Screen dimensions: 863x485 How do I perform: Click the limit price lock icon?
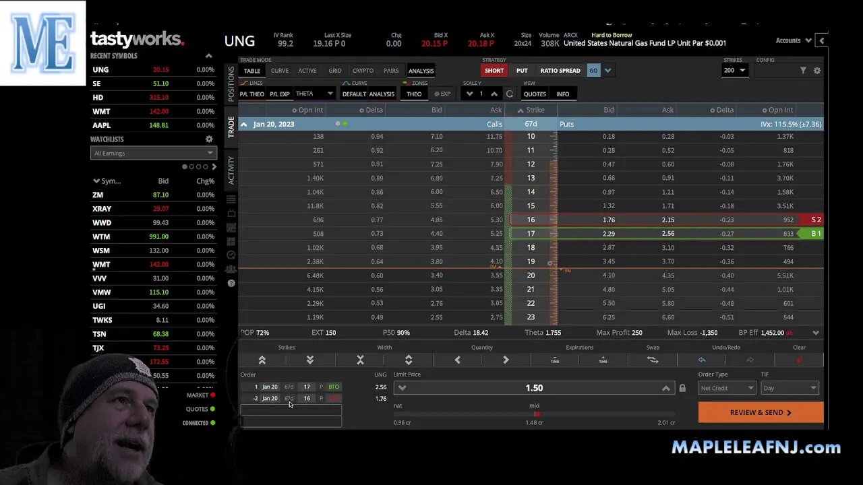coord(682,388)
